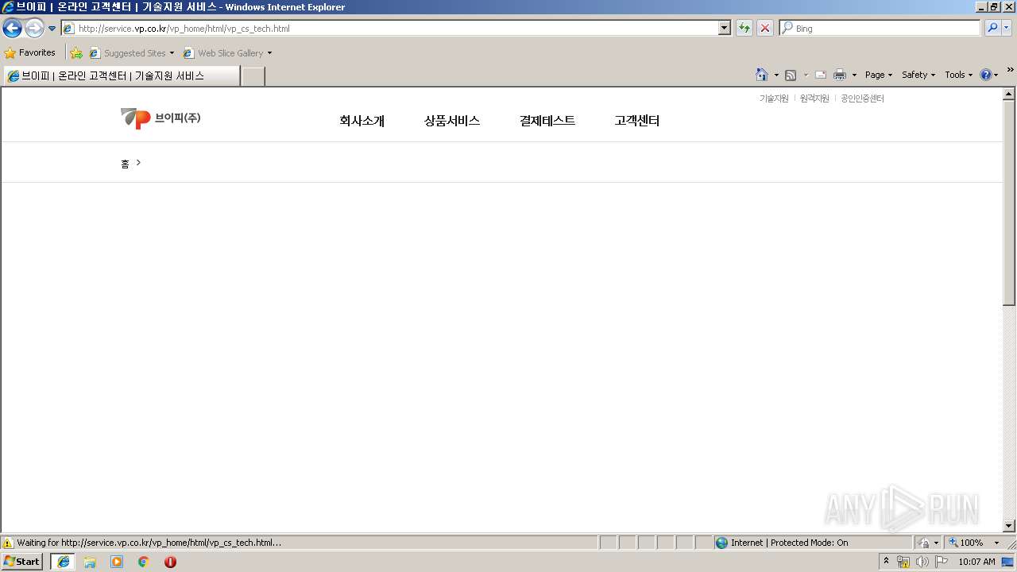Click the Home toolbar icon
Image resolution: width=1017 pixels, height=572 pixels.
click(762, 75)
